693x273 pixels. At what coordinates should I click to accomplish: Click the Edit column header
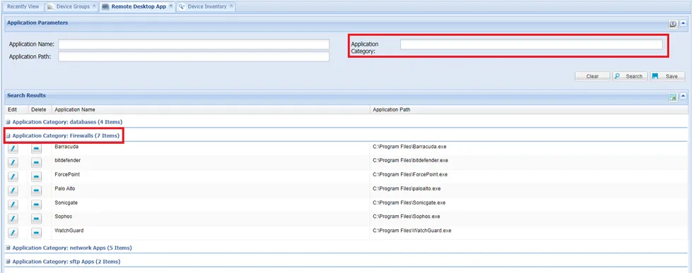click(16, 109)
